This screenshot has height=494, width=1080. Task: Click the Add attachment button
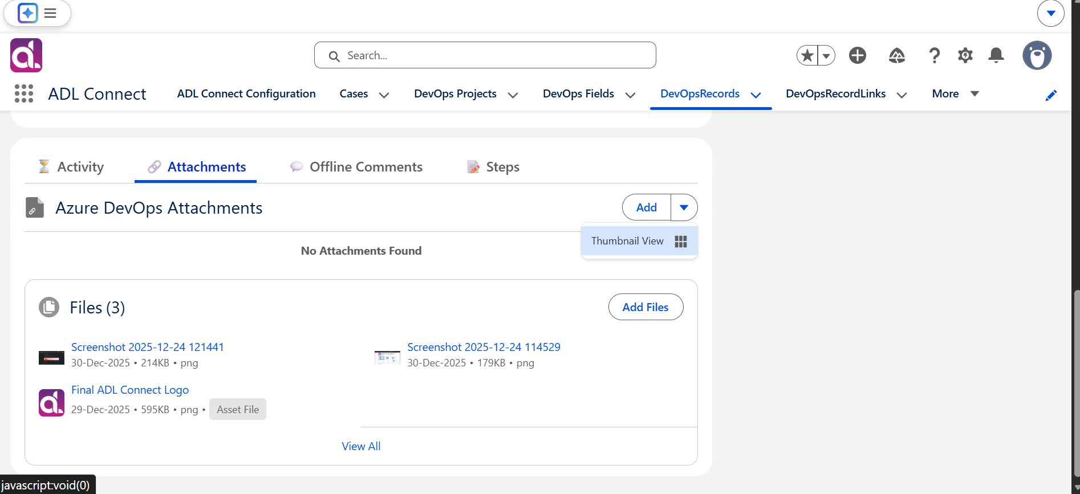tap(647, 207)
